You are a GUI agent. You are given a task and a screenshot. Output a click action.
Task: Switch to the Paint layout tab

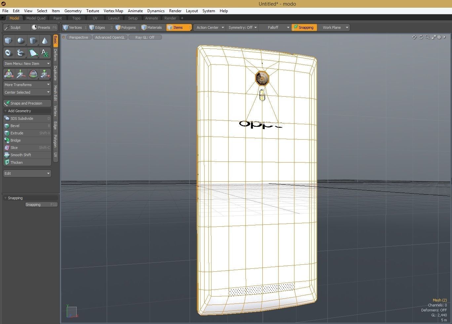pyautogui.click(x=57, y=18)
